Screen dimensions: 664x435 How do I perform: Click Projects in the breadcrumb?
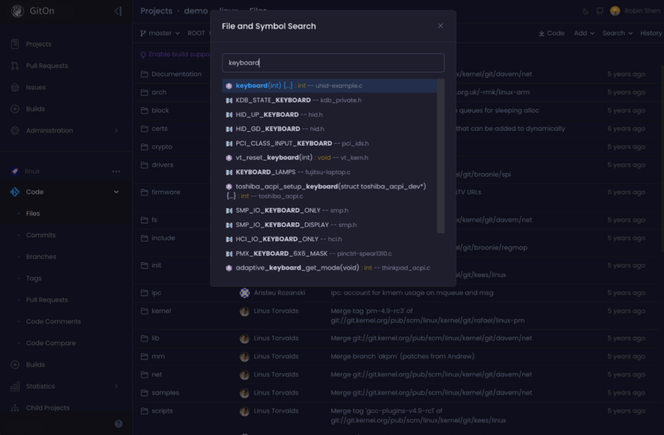pos(156,11)
